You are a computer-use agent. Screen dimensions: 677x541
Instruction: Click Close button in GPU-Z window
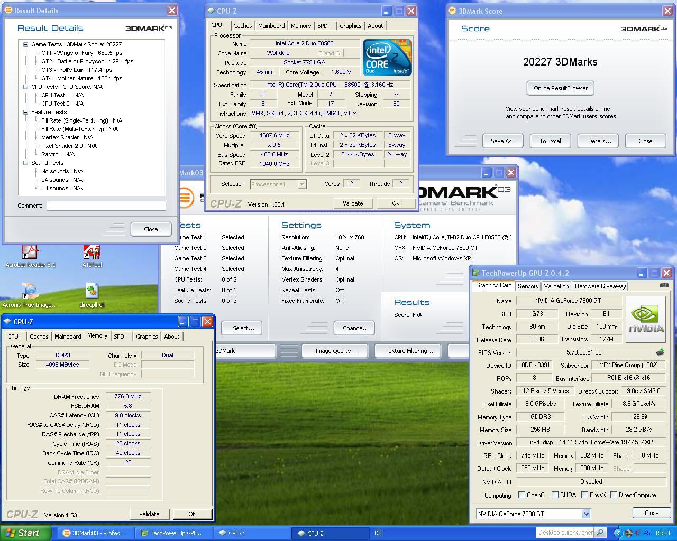(652, 513)
